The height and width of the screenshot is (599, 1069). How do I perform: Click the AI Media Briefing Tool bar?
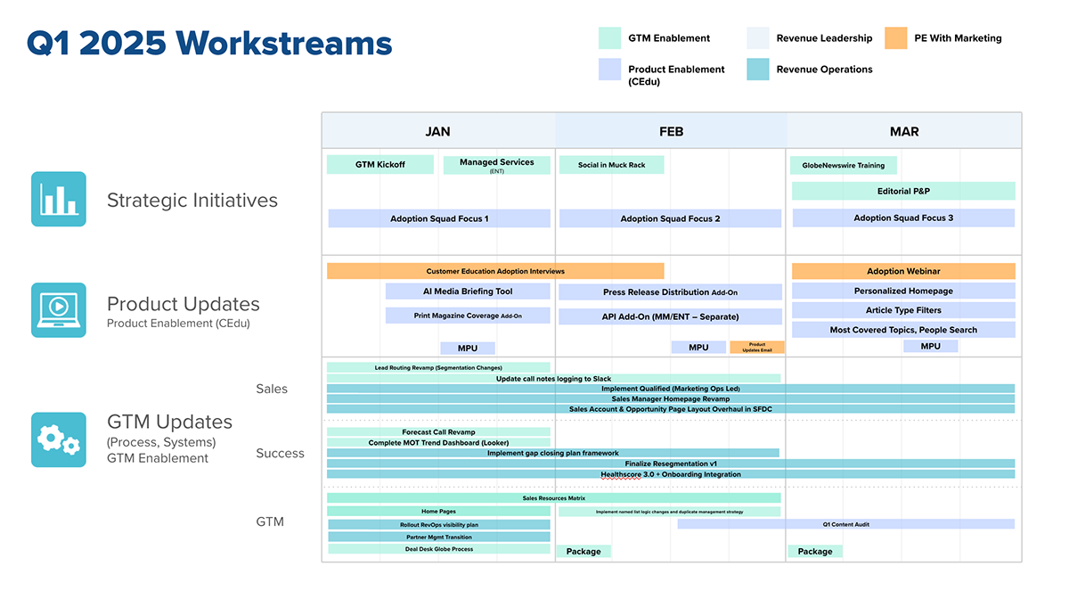coord(468,291)
